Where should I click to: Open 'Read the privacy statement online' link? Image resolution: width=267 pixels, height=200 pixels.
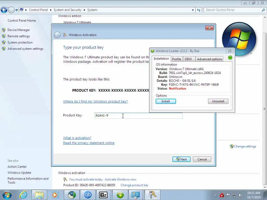tap(89, 143)
